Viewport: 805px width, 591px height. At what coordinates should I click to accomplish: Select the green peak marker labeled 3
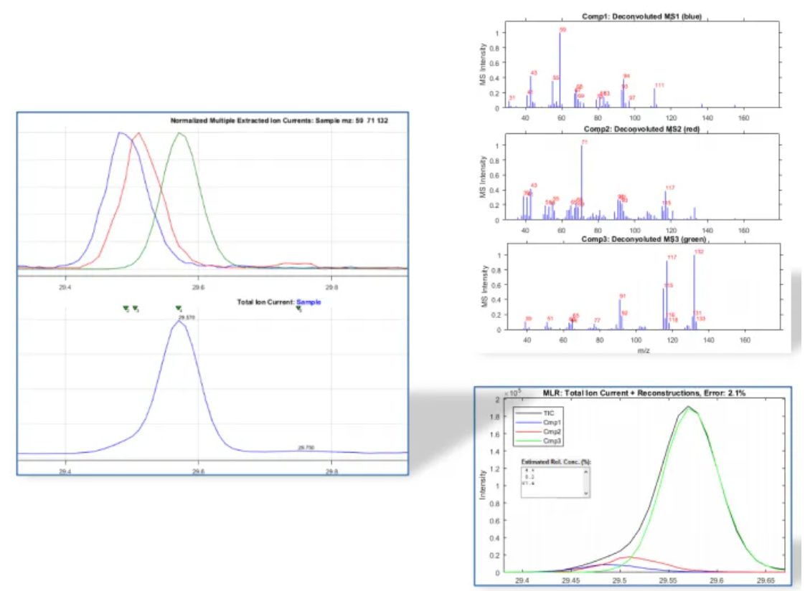[135, 309]
